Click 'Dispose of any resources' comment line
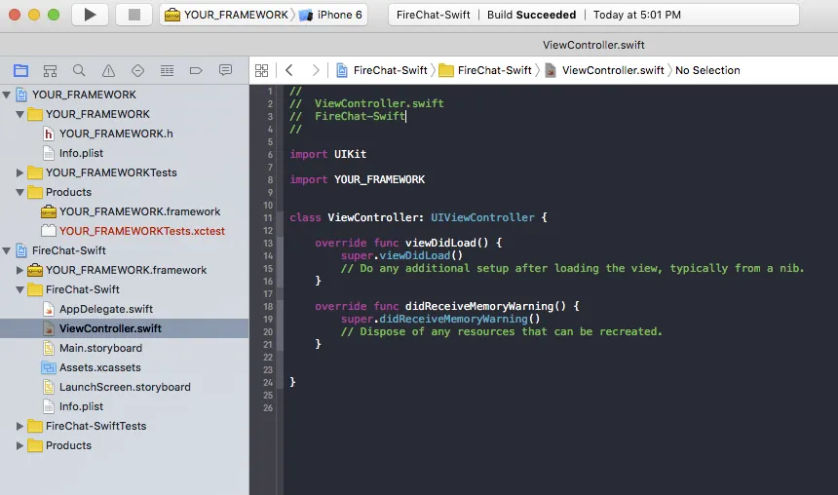 pyautogui.click(x=501, y=331)
